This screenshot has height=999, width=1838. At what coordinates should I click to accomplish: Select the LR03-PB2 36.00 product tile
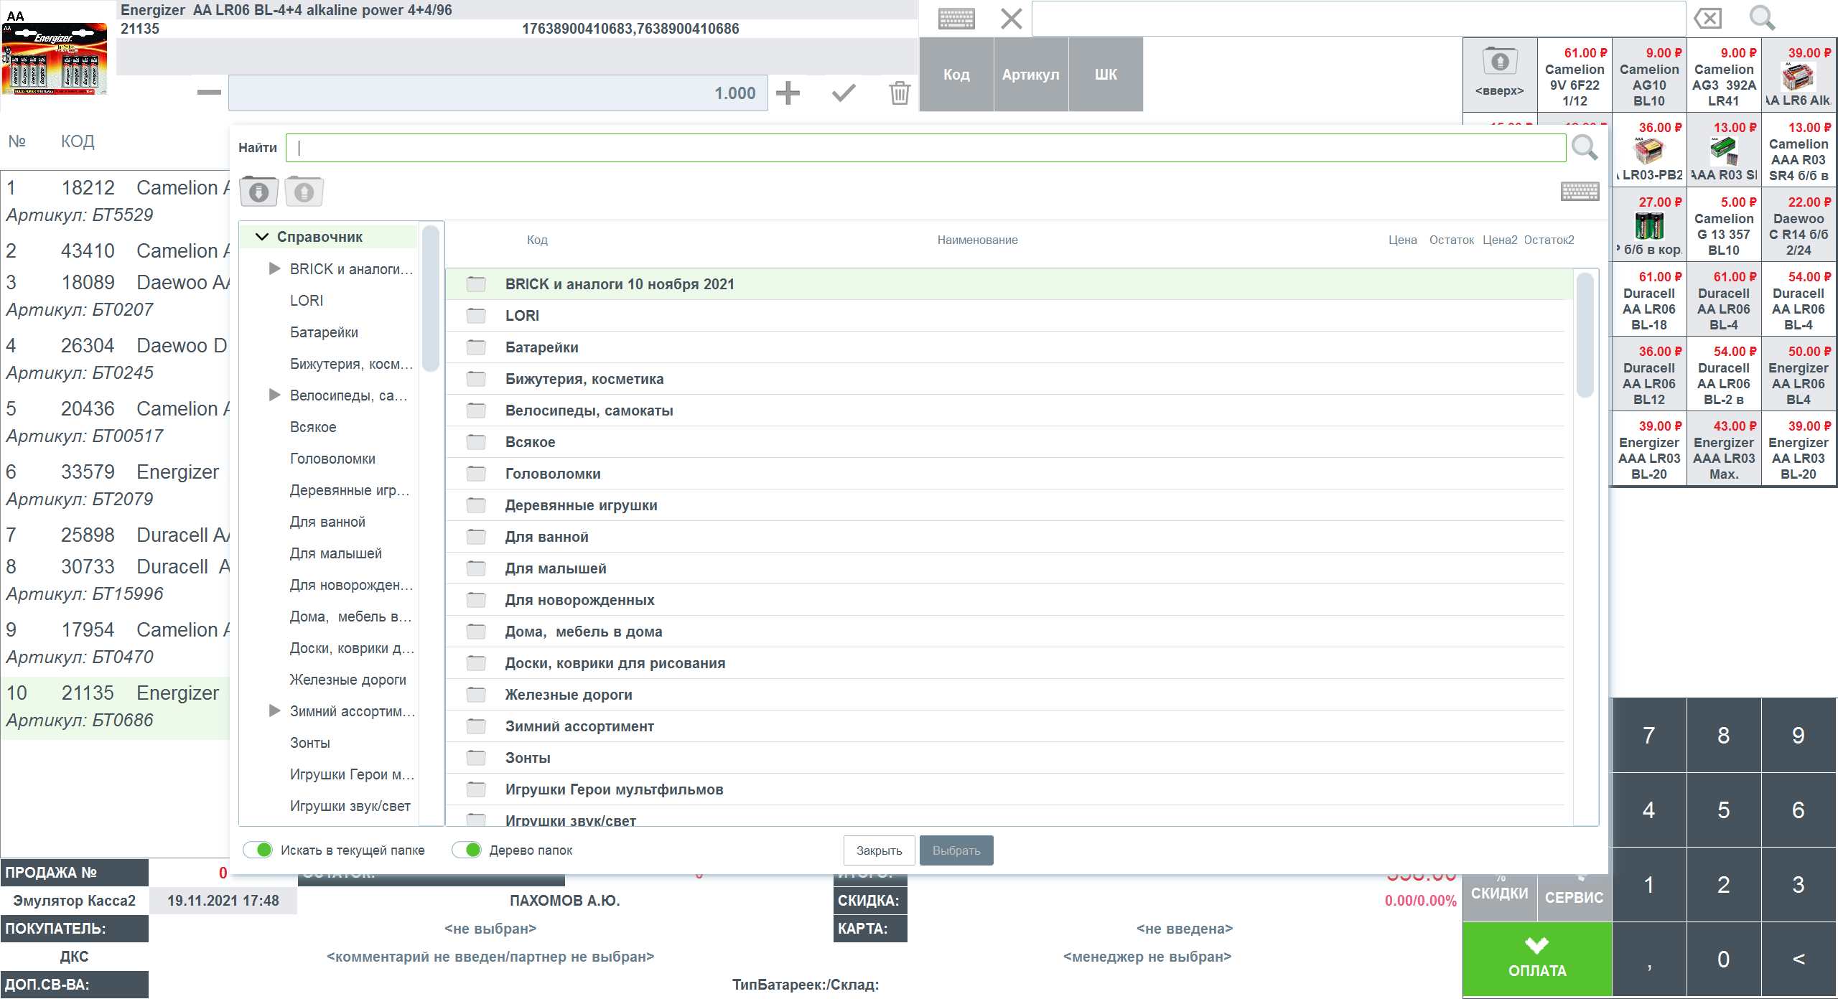click(1649, 149)
